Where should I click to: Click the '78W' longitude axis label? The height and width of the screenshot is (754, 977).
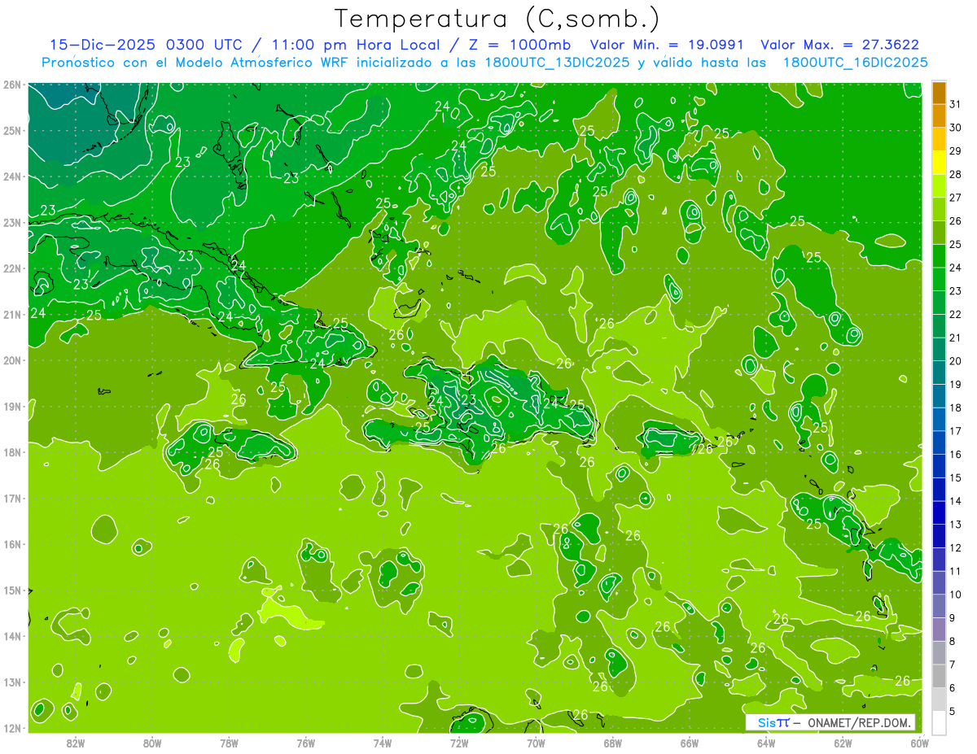[x=229, y=743]
